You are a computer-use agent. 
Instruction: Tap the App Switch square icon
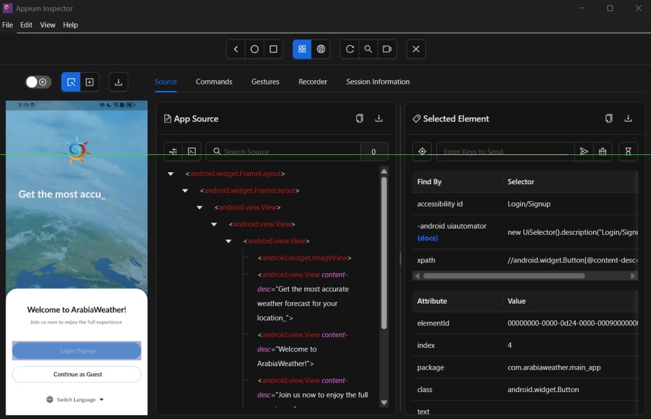tap(273, 49)
